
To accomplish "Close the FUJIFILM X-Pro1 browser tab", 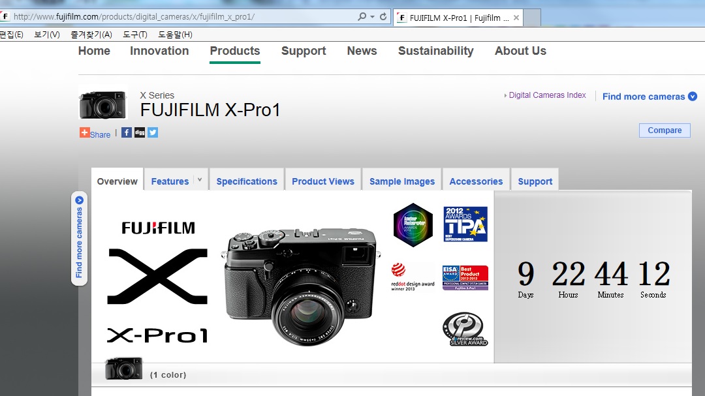I will (x=516, y=18).
